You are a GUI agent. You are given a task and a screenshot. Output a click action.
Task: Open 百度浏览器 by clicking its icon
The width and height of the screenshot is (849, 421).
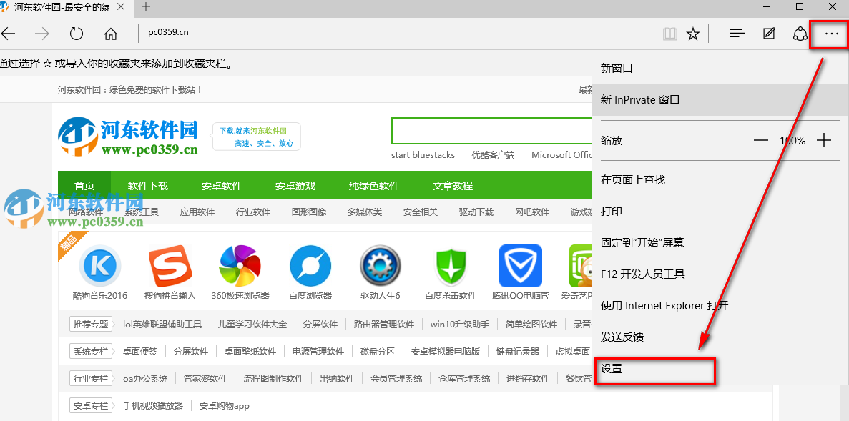(x=310, y=266)
